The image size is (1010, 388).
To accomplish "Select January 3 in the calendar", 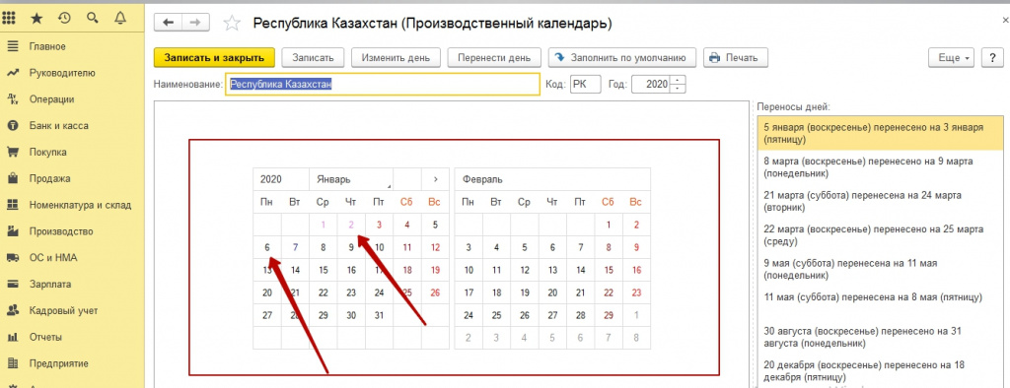I will tap(380, 225).
